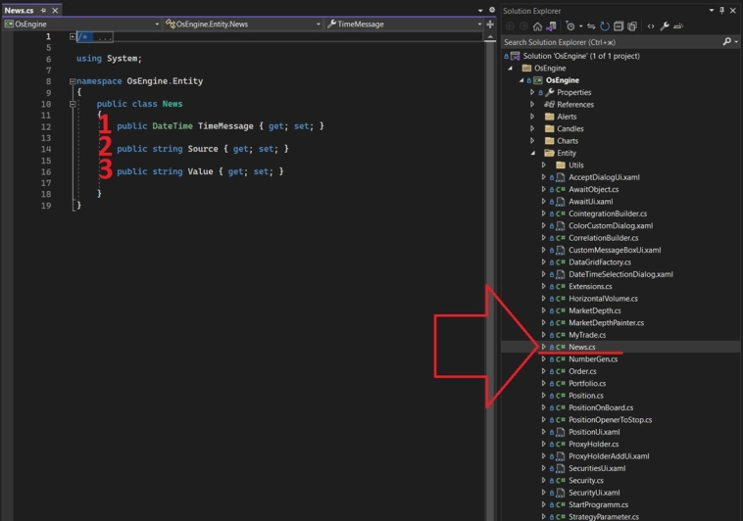Select the News.cs editor tab
Viewport: 743px width, 521px height.
pyautogui.click(x=20, y=10)
